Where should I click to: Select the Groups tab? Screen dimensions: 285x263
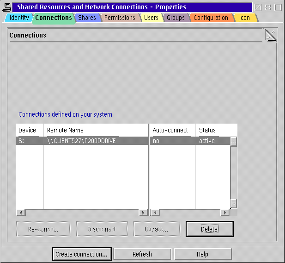(x=176, y=18)
